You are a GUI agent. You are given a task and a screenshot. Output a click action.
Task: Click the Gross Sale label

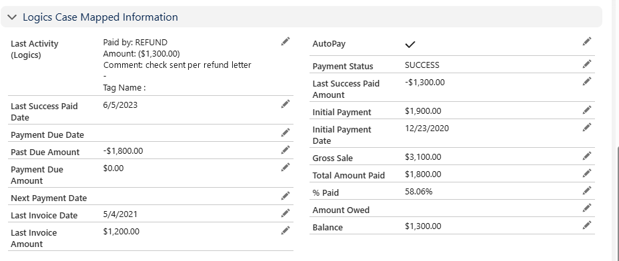coord(333,158)
